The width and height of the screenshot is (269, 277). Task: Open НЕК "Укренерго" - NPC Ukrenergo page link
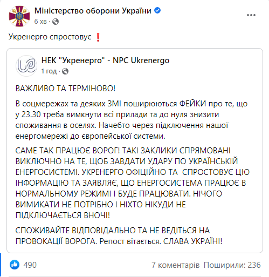[x=105, y=60]
